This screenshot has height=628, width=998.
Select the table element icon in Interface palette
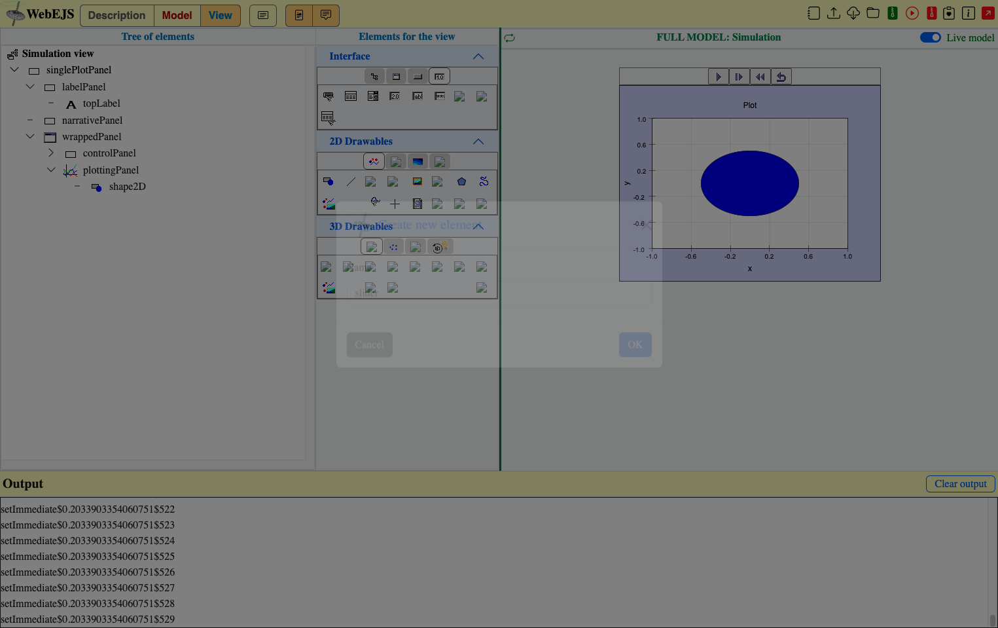[x=351, y=96]
